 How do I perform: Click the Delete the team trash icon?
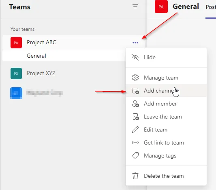point(135,176)
